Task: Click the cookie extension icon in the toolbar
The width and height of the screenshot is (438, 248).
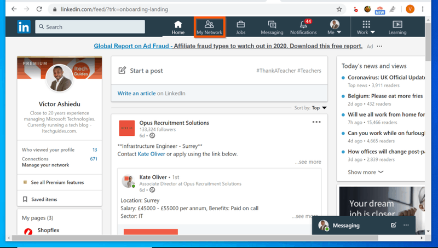Action: 367,9
